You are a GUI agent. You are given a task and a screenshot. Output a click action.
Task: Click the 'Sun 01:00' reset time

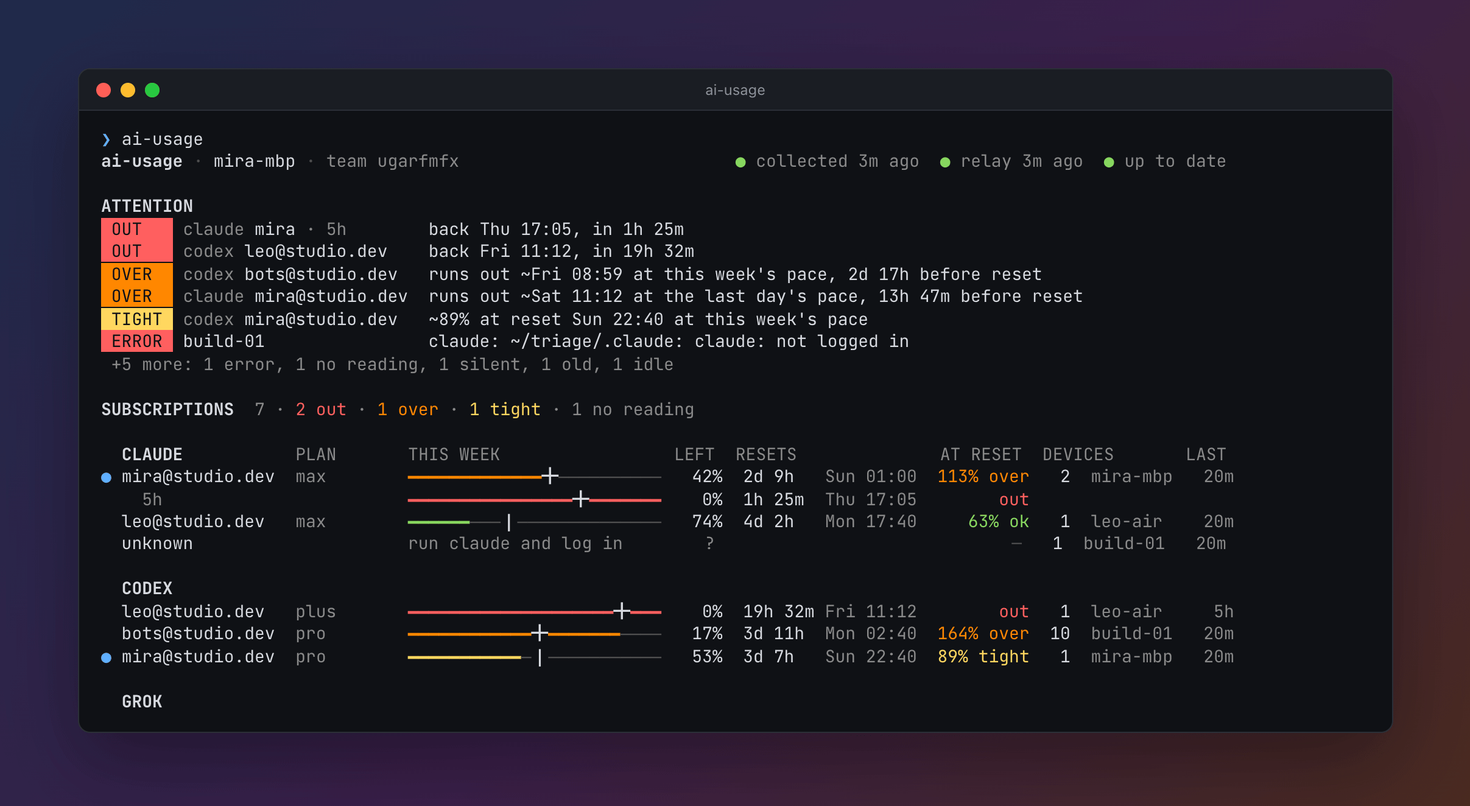871,477
